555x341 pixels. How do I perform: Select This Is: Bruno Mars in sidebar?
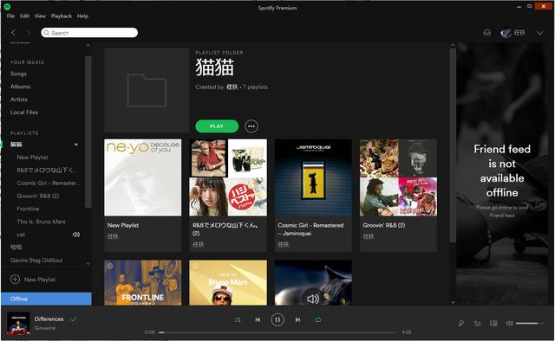(41, 222)
